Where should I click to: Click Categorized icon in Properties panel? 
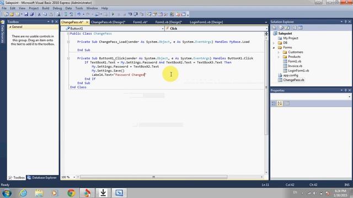point(274,103)
